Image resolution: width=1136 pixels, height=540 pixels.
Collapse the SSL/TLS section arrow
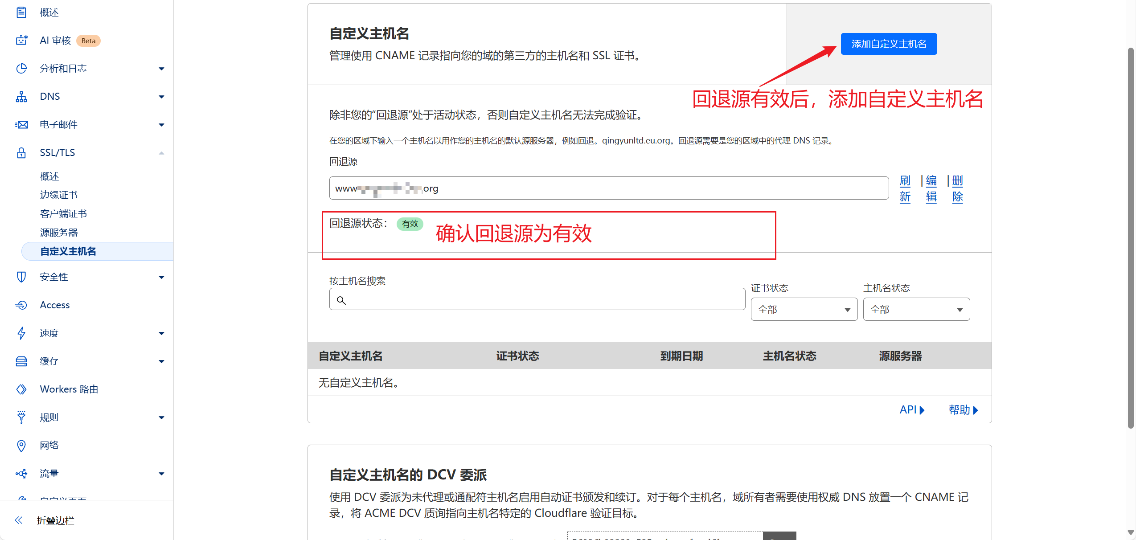(161, 153)
